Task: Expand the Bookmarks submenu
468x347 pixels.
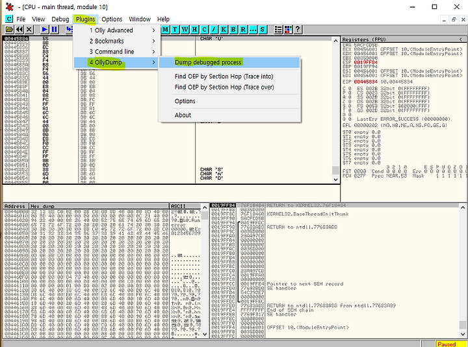Action: (117, 41)
